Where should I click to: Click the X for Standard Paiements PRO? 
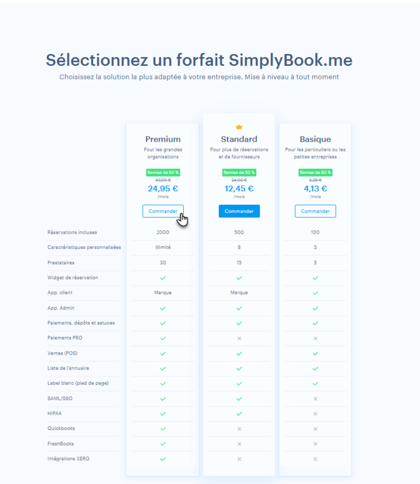pos(239,338)
